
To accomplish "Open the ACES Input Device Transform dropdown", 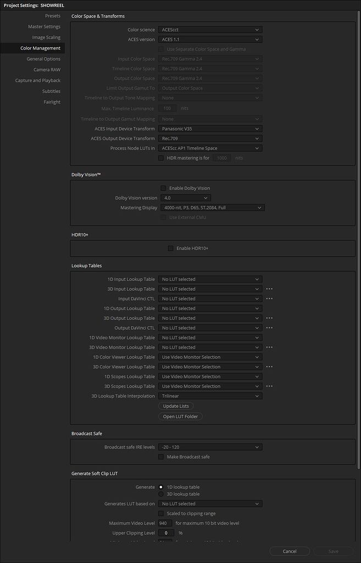I will point(210,129).
